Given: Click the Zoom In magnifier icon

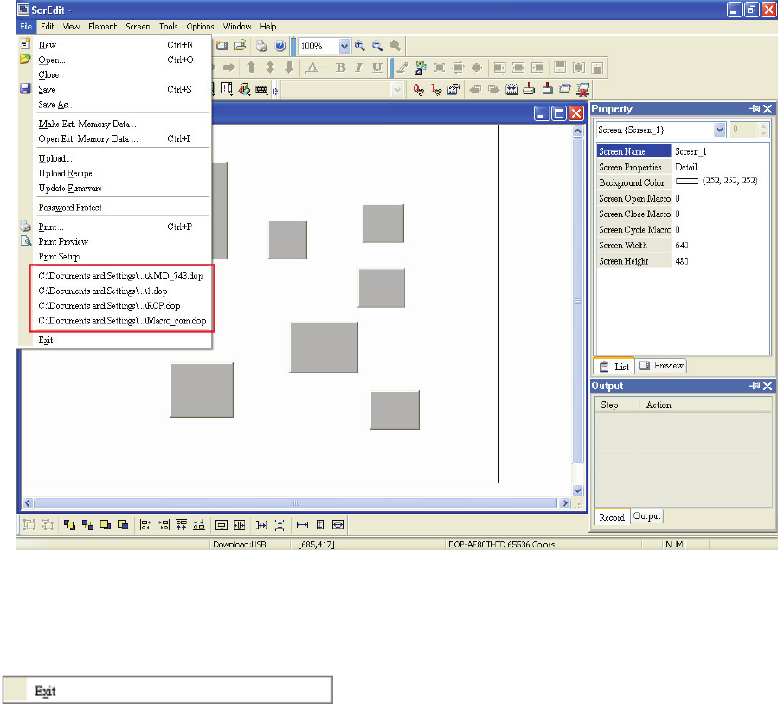Looking at the screenshot, I should coord(359,46).
